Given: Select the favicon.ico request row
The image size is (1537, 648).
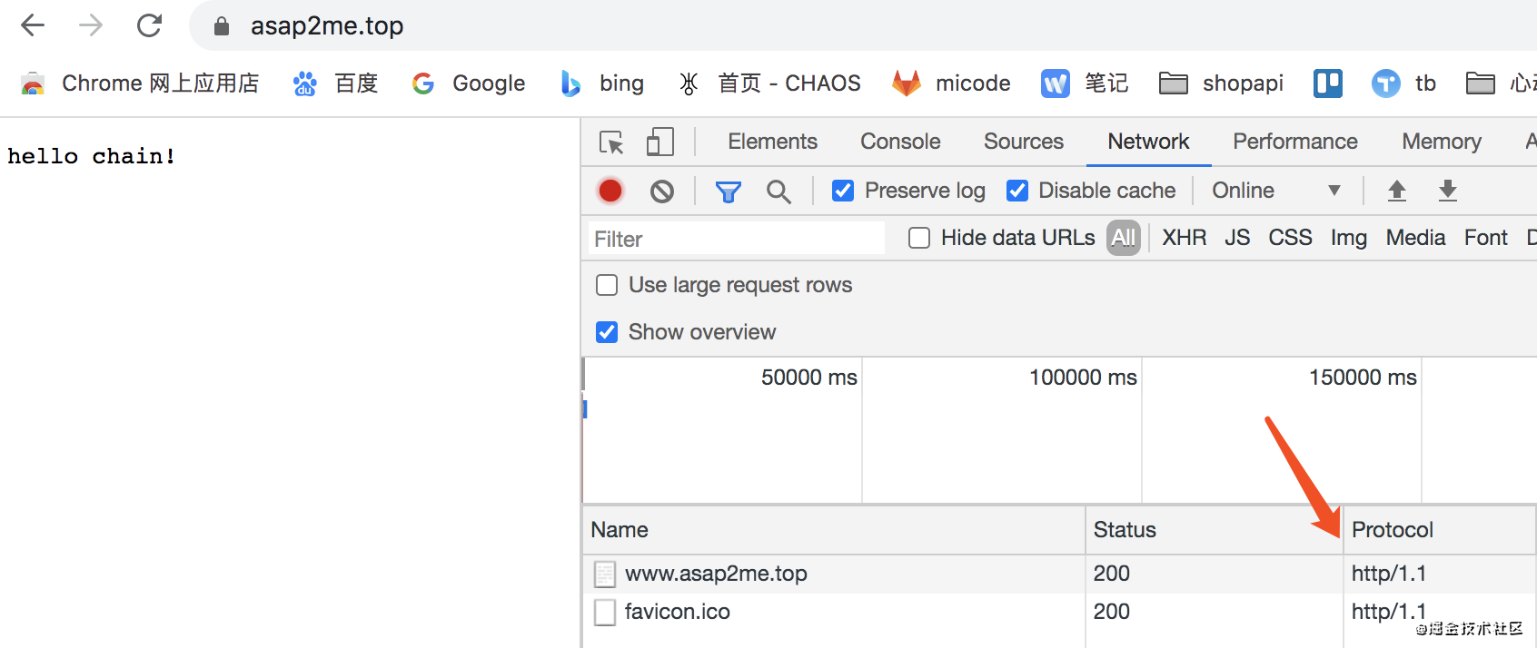Looking at the screenshot, I should point(1059,612).
